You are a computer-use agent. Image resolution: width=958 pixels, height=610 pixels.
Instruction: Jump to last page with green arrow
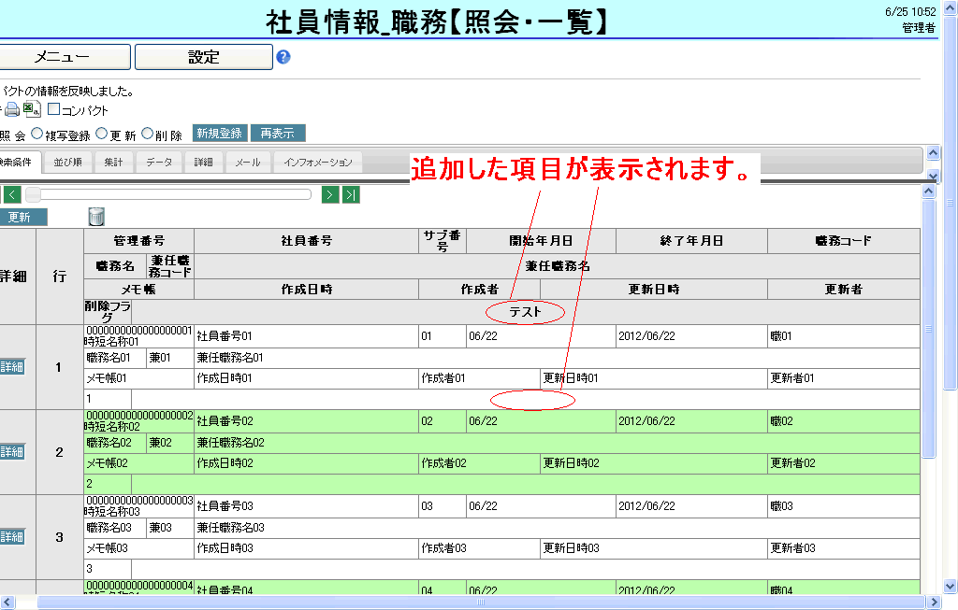pyautogui.click(x=351, y=194)
